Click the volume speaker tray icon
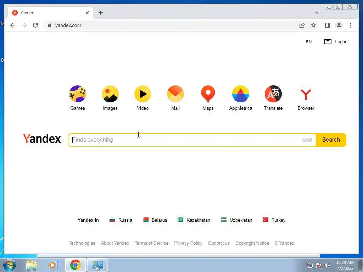The height and width of the screenshot is (272, 363). (x=327, y=265)
